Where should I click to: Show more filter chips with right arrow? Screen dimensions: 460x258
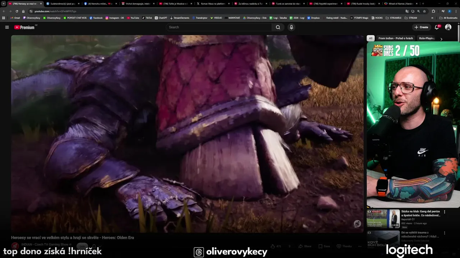(441, 39)
